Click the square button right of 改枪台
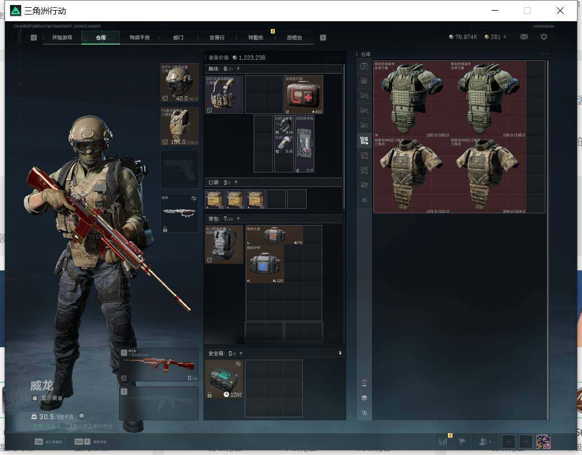 [x=323, y=37]
